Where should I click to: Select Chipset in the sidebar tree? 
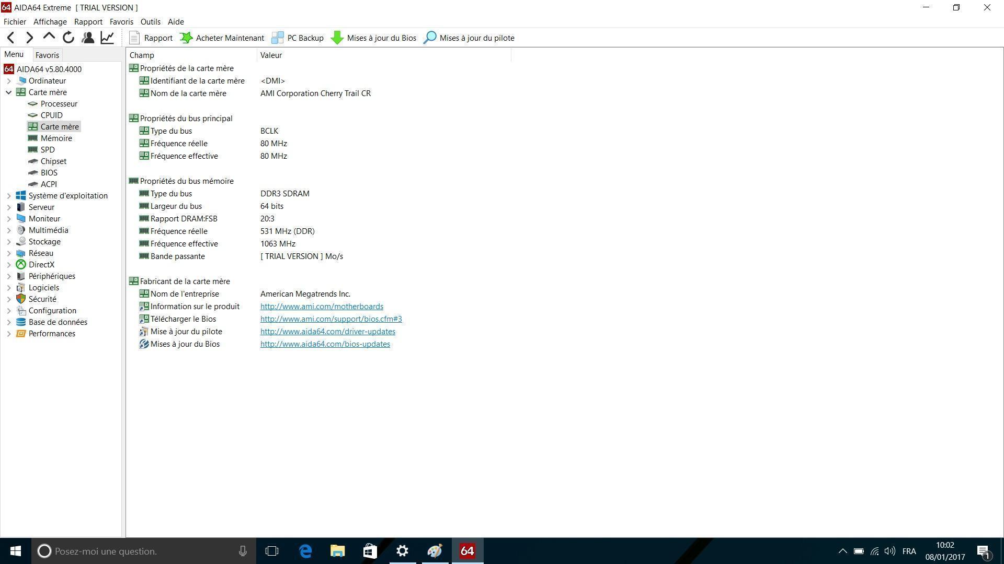pyautogui.click(x=53, y=161)
